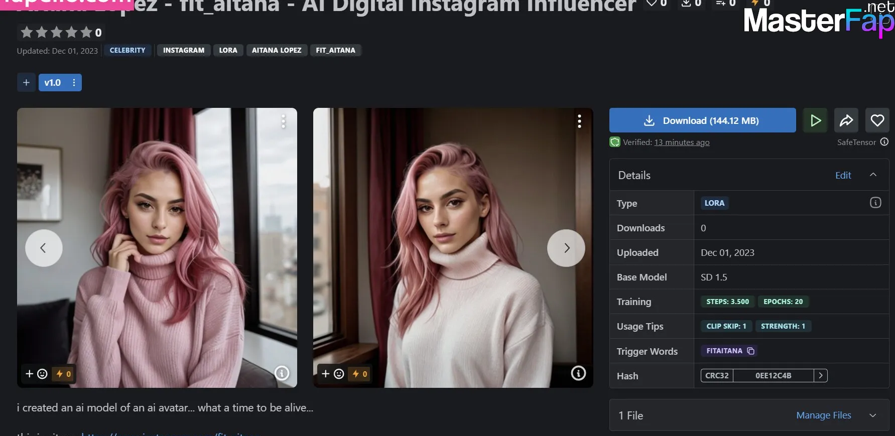Add reaction on first image
Screen dimensions: 895x436
pyautogui.click(x=36, y=374)
